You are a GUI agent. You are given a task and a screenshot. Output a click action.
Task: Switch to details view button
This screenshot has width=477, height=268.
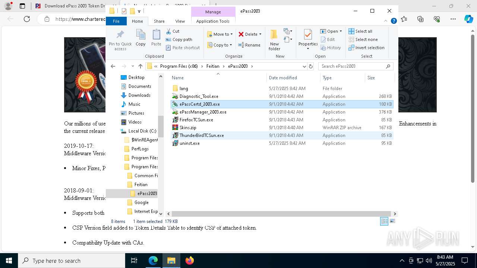[384, 221]
